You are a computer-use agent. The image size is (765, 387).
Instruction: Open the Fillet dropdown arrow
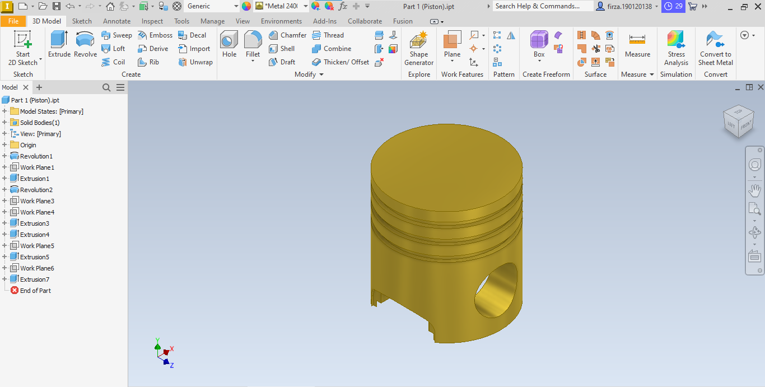[x=253, y=61]
